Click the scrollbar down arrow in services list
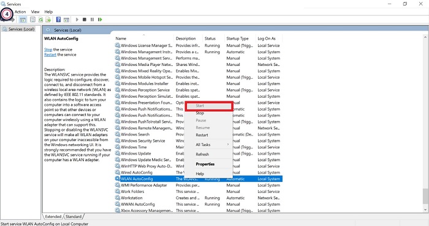Viewport: 429px width, 226px height. pos(425,210)
